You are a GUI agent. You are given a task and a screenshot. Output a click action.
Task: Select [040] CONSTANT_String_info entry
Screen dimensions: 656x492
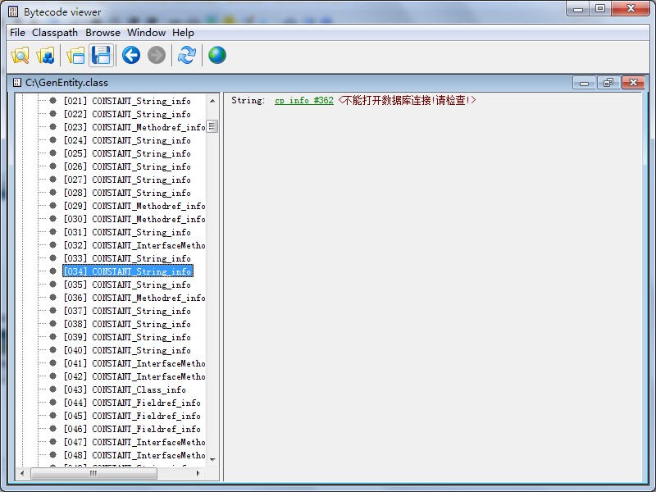click(x=127, y=350)
